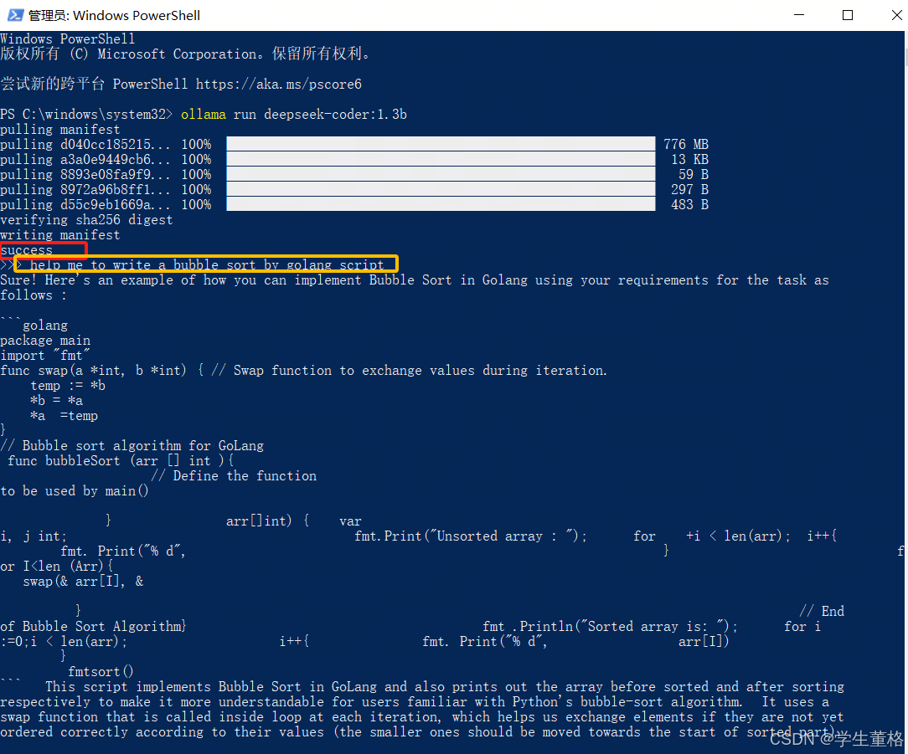Click the 'import "fmt"' line
Image resolution: width=908 pixels, height=754 pixels.
tap(45, 356)
